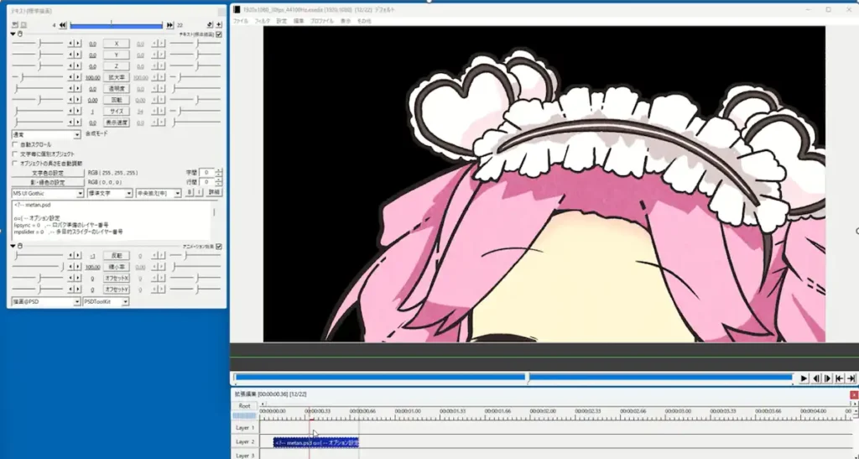Open the 合成モード blend mode dropdown
This screenshot has height=459, width=859.
[47, 134]
